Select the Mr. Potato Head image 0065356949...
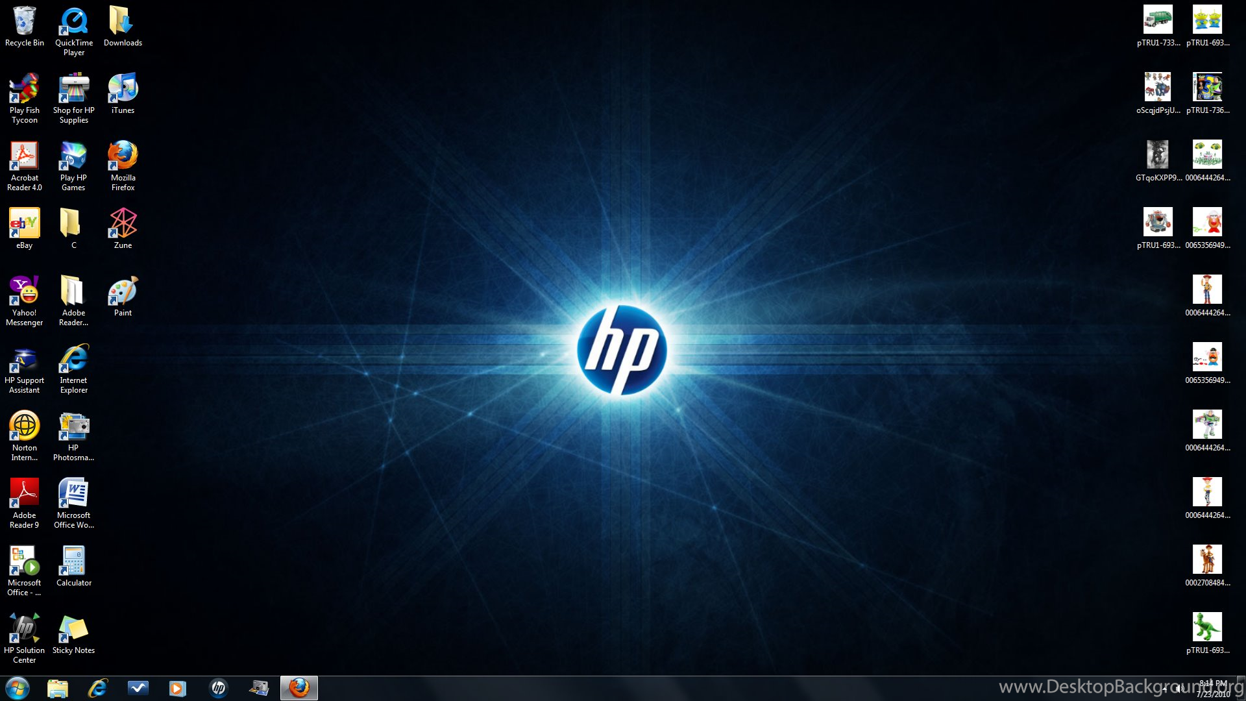This screenshot has height=701, width=1246. tap(1207, 363)
